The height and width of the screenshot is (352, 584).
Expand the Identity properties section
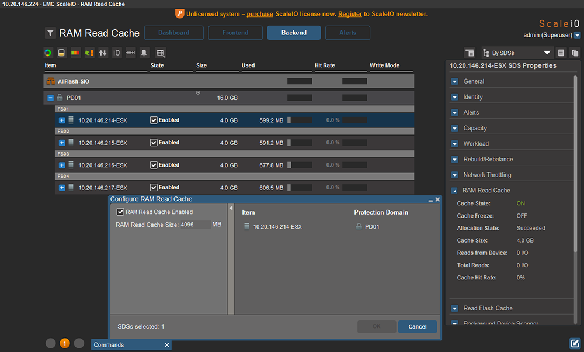pos(455,97)
